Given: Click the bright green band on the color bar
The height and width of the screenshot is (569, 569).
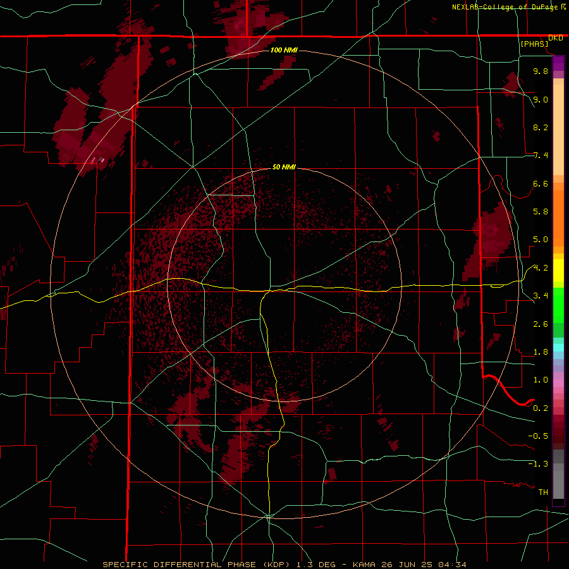Looking at the screenshot, I should (x=558, y=305).
